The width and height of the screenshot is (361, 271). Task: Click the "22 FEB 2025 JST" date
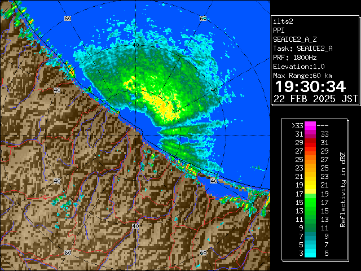click(315, 99)
